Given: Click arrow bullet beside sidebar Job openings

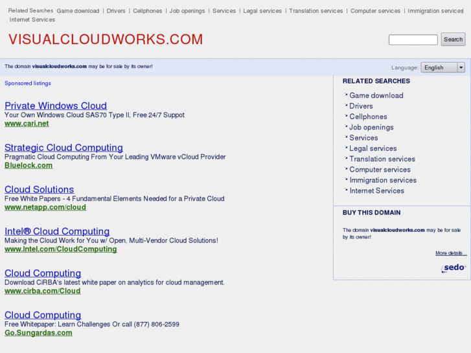Looking at the screenshot, I should (x=346, y=126).
